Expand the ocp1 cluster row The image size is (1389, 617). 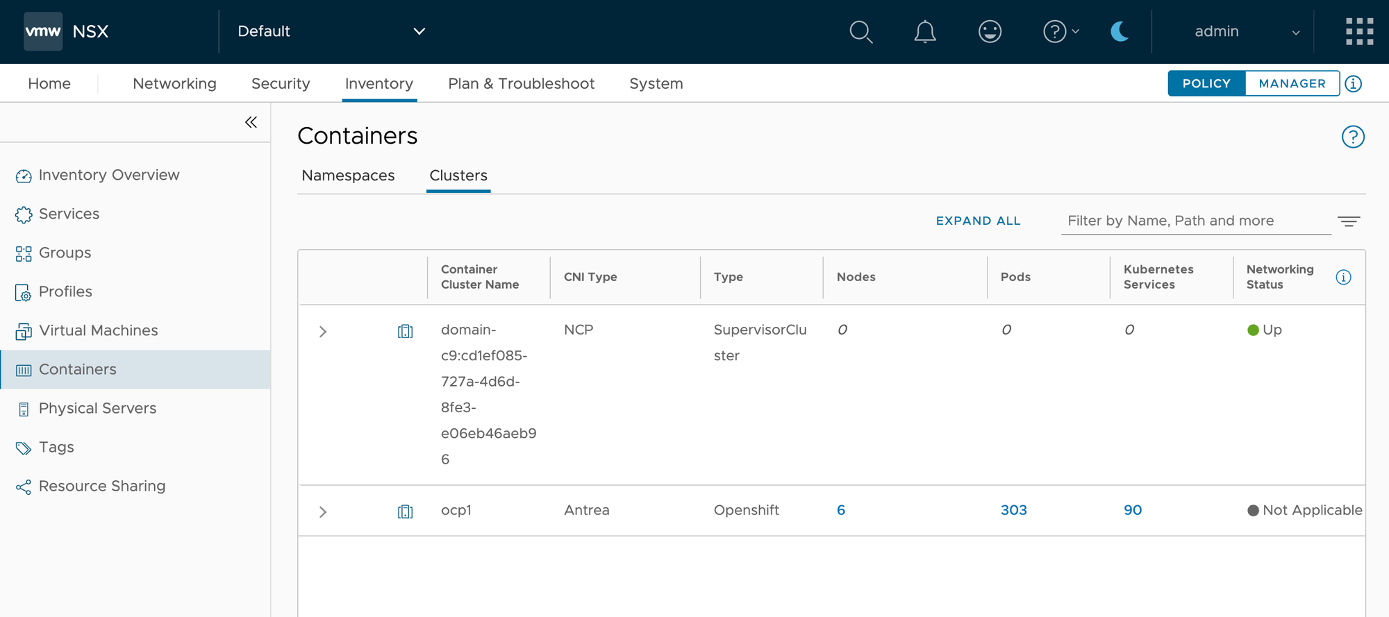click(x=323, y=512)
